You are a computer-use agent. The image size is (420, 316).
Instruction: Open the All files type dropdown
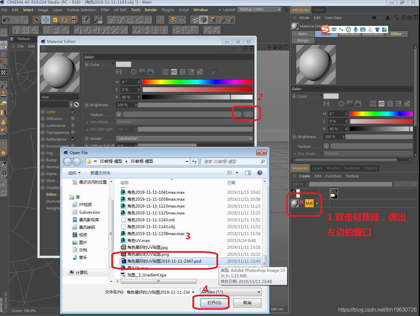point(231,292)
